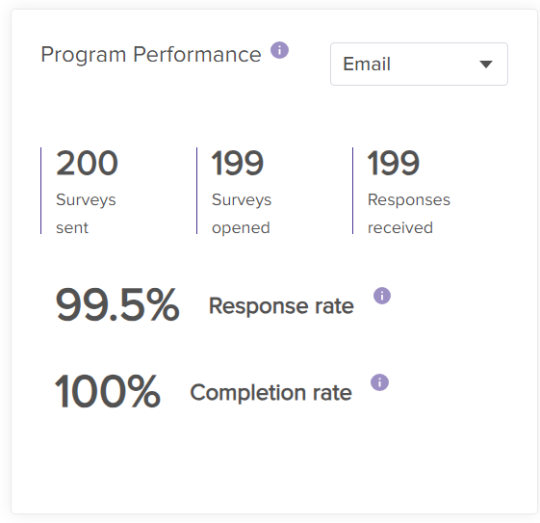Screen dimensions: 540x523
Task: Click the dropdown arrow beside Email
Action: pos(485,65)
